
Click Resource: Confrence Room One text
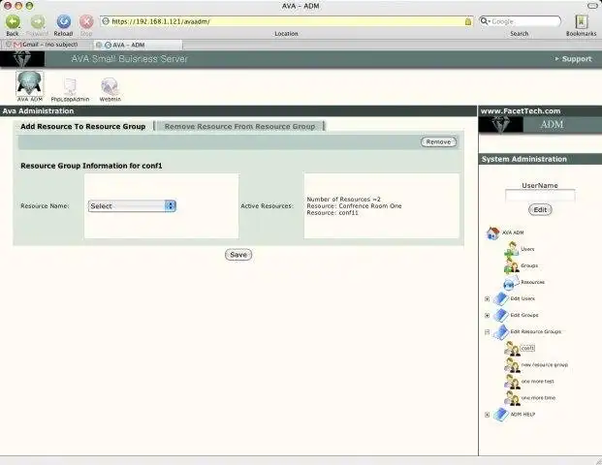[x=354, y=206]
